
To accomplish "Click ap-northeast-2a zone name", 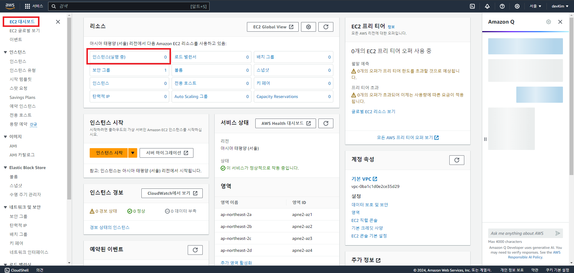I will (236, 214).
